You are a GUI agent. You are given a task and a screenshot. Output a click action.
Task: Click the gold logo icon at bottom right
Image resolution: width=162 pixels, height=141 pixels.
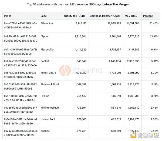tap(133, 135)
